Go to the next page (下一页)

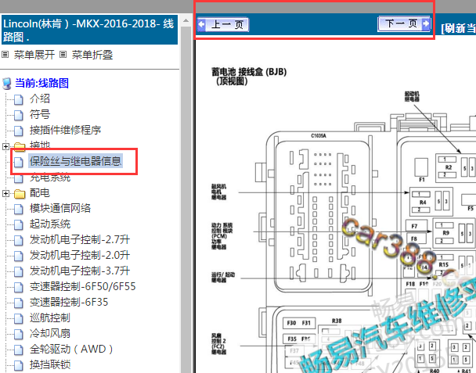click(x=404, y=23)
